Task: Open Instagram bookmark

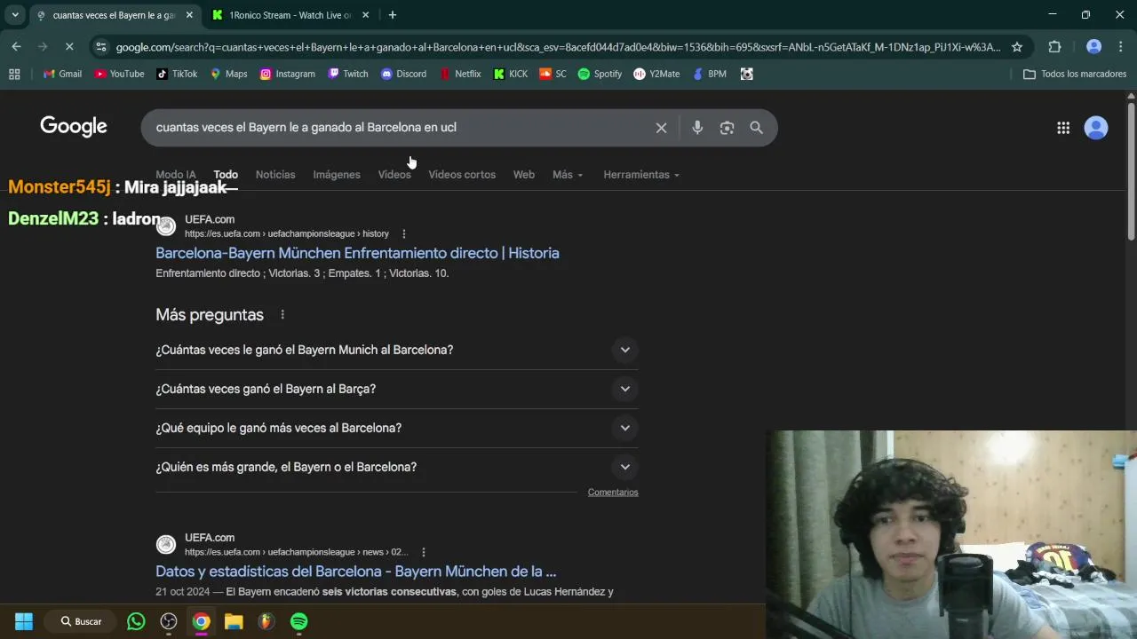Action: point(288,74)
